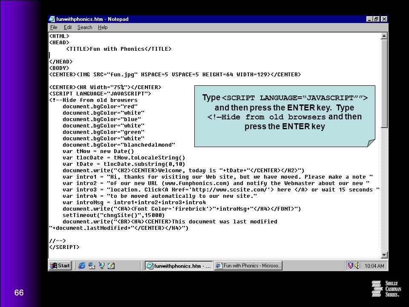Launch Internet Explorer from Quick Launch
409x307 pixels.
coord(82,266)
